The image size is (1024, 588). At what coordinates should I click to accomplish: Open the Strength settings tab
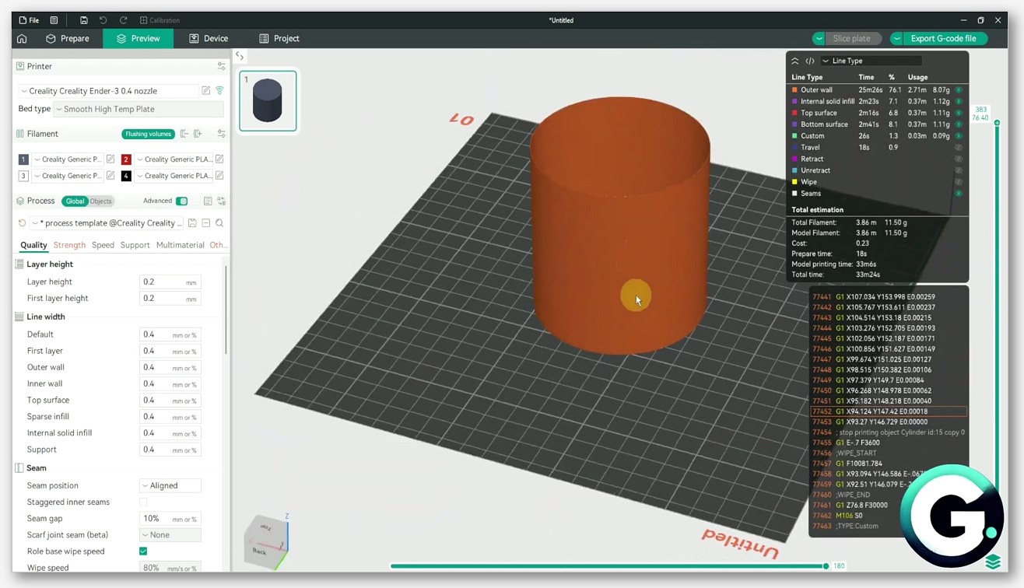(69, 245)
